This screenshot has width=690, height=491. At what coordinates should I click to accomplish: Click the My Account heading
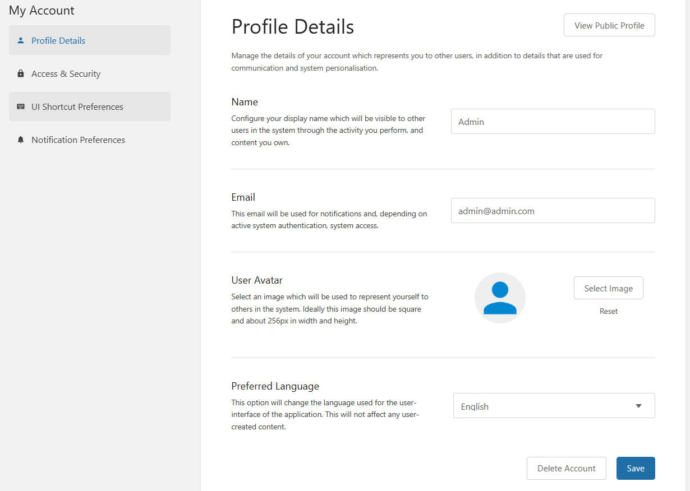pos(42,10)
